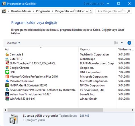Open the view options dropdown arrow

(122, 43)
